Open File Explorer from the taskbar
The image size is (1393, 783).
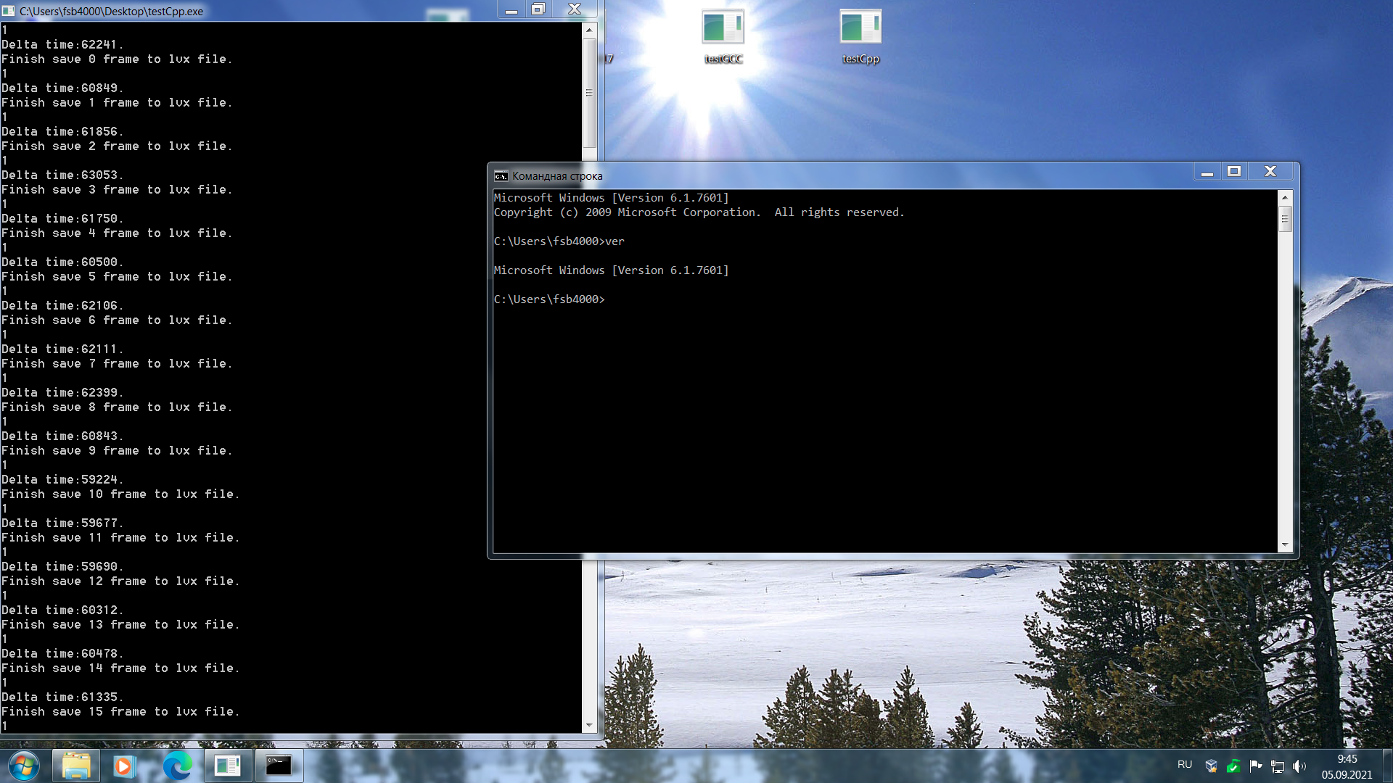pyautogui.click(x=75, y=766)
